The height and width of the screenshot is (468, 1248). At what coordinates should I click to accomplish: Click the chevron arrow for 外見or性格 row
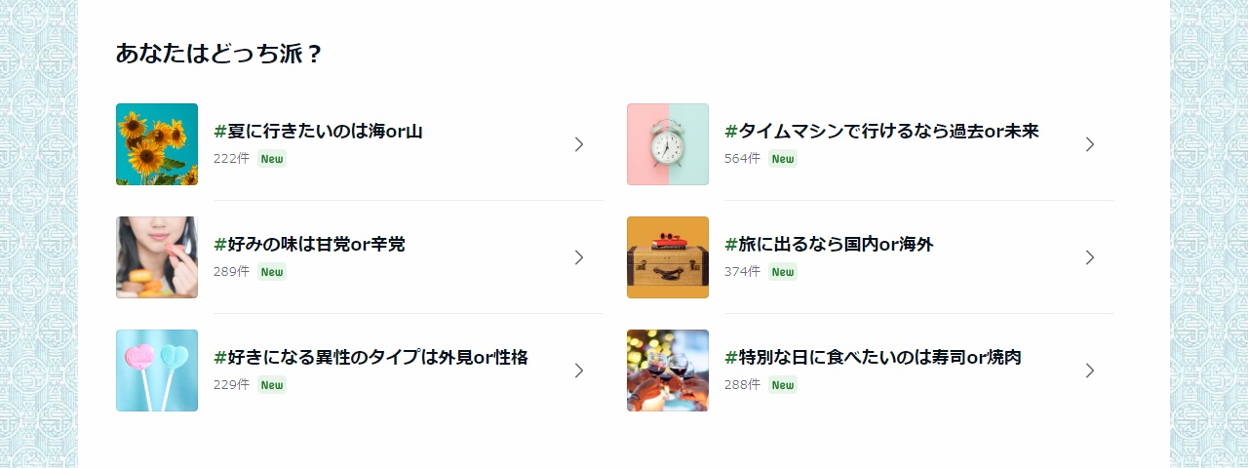[579, 370]
